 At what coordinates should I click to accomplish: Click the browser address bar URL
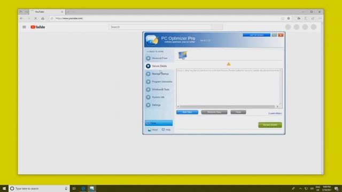pos(69,19)
